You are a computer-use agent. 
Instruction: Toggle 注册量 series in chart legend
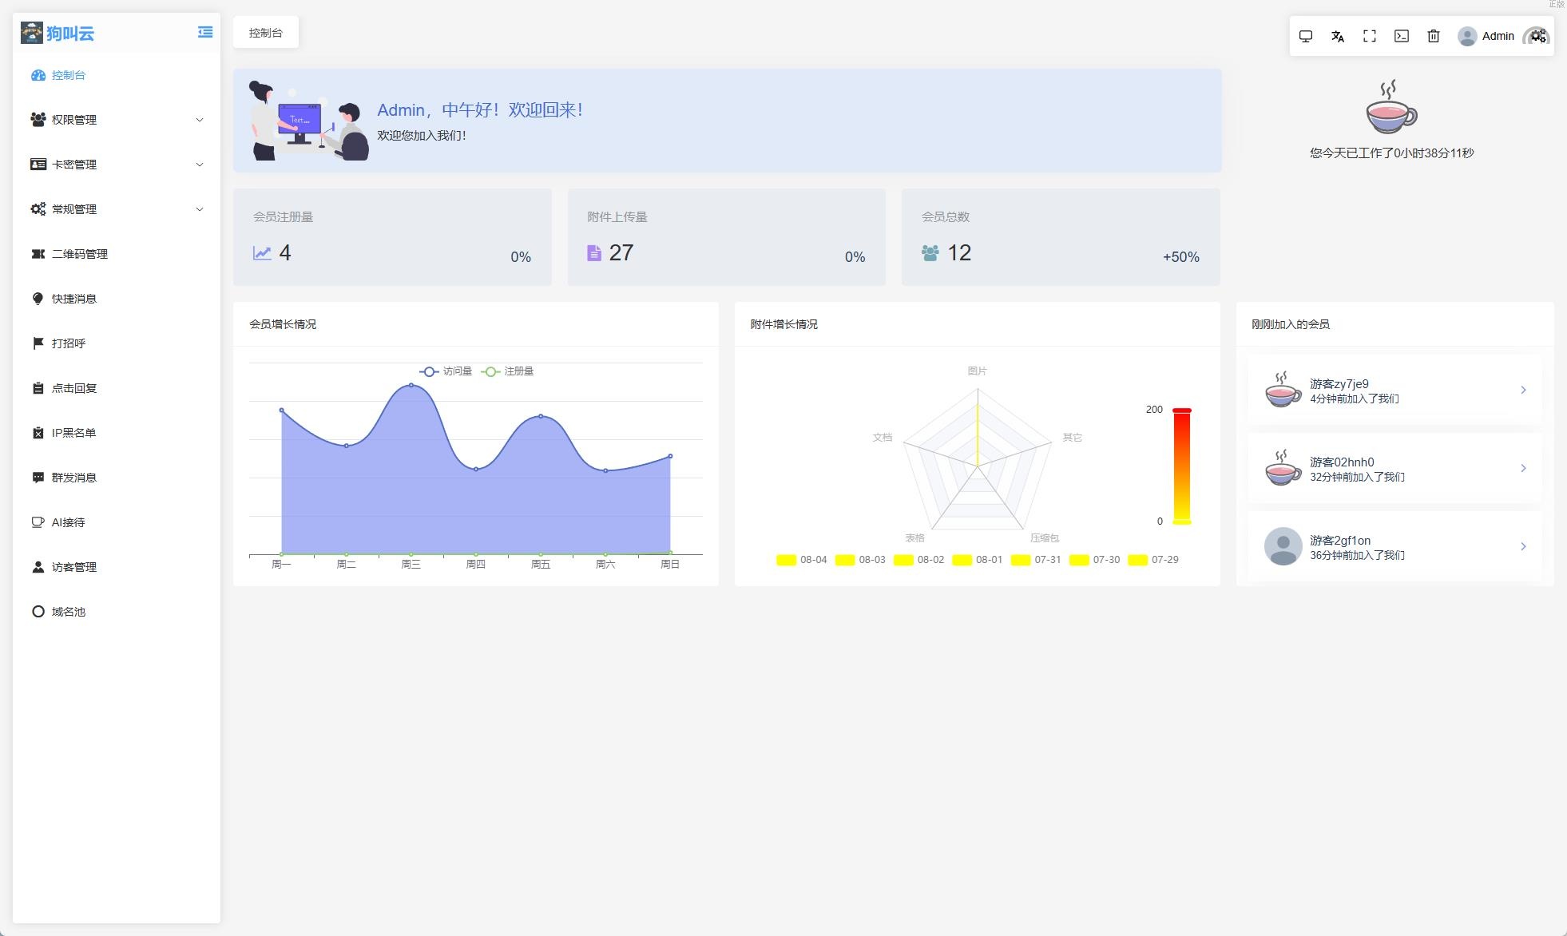click(x=508, y=371)
